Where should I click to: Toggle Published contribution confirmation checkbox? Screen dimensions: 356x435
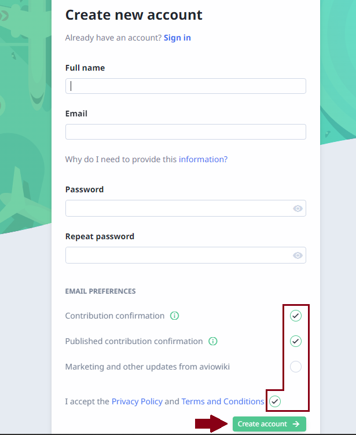tap(296, 341)
